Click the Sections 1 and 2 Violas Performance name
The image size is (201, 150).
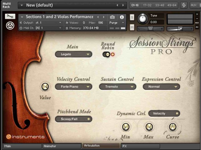59,17
